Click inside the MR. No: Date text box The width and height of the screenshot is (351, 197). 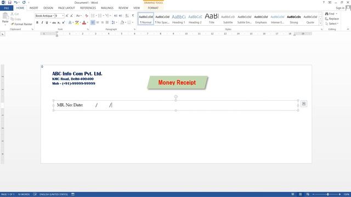pos(175,105)
